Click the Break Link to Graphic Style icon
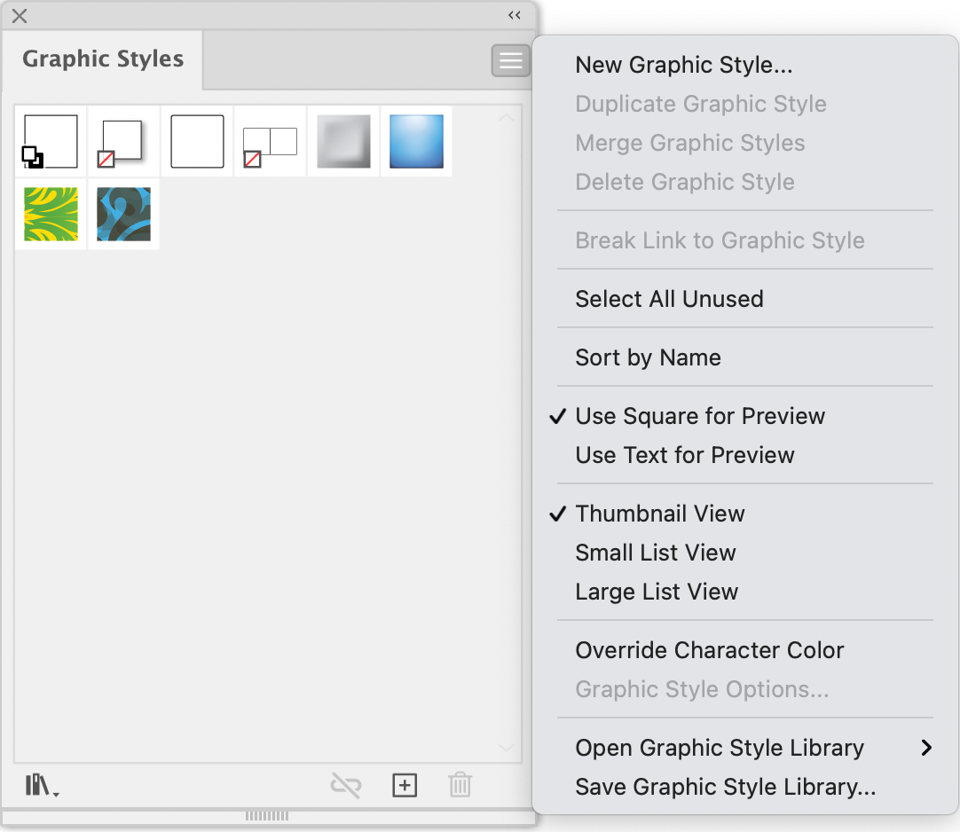Viewport: 960px width, 832px height. (346, 785)
